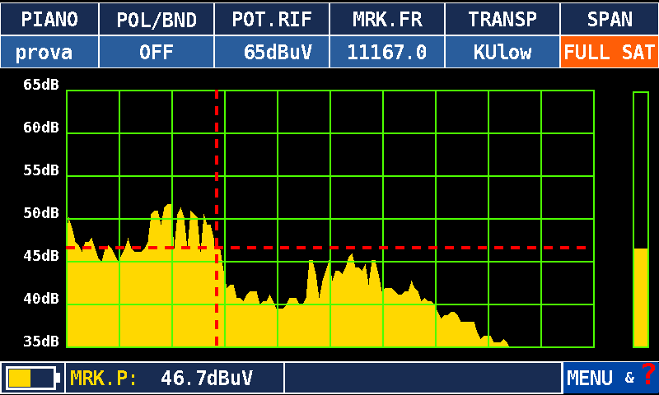Image resolution: width=659 pixels, height=395 pixels.
Task: Edit marker frequency 11167.0
Action: coord(387,52)
